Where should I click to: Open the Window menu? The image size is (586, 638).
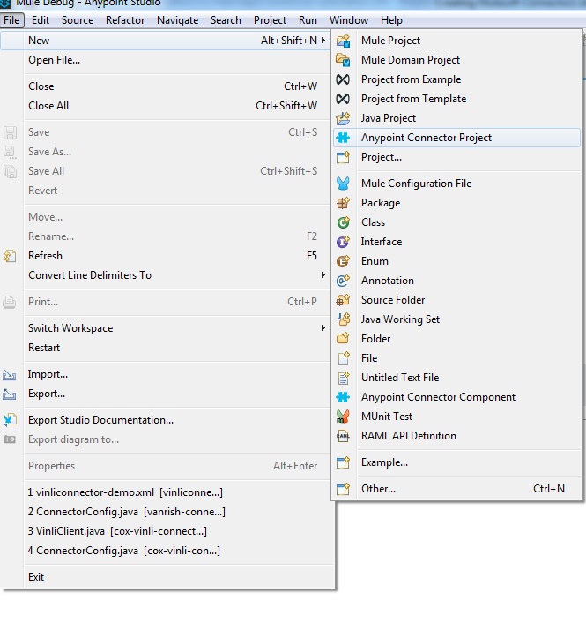pos(349,20)
